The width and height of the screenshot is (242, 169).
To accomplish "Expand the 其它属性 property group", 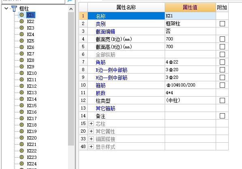I will [91, 131].
